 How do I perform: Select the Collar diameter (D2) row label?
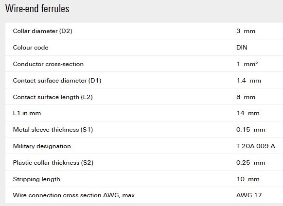(x=43, y=31)
